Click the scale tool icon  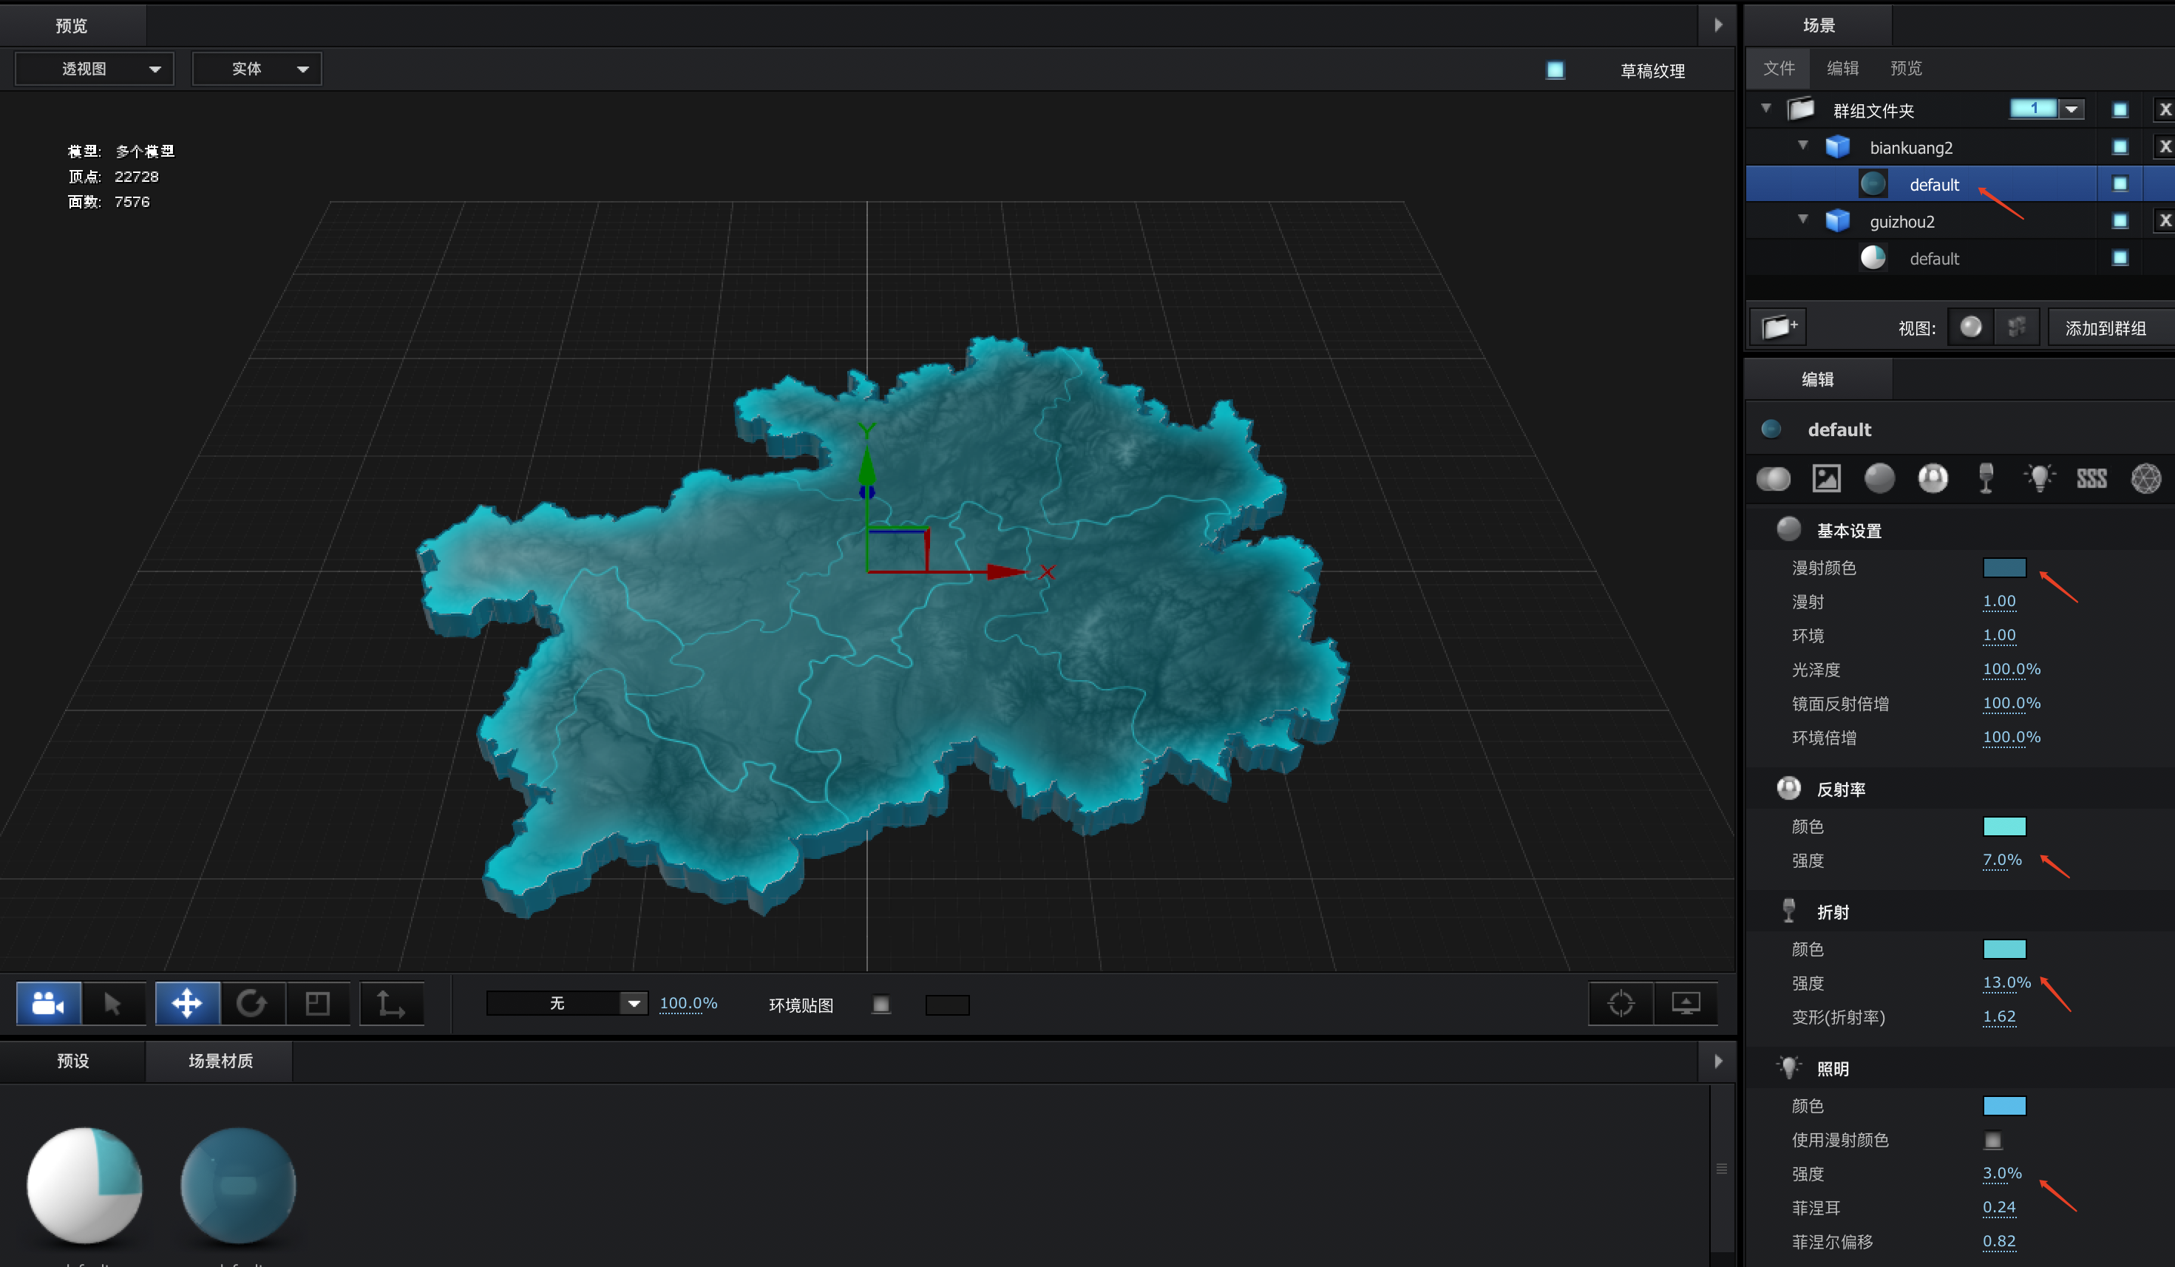(x=318, y=1004)
